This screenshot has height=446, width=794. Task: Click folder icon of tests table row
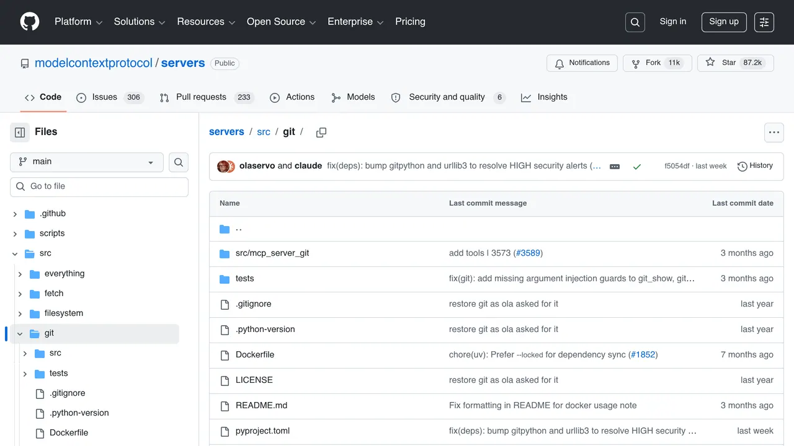225,279
